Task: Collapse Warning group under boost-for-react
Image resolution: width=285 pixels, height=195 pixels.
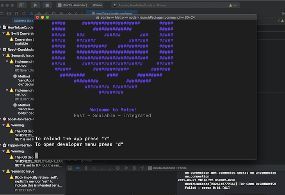Action: click(4, 125)
